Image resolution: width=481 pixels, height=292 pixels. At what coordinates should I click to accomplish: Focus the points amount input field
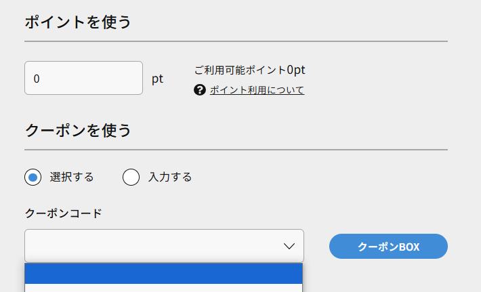pos(84,78)
